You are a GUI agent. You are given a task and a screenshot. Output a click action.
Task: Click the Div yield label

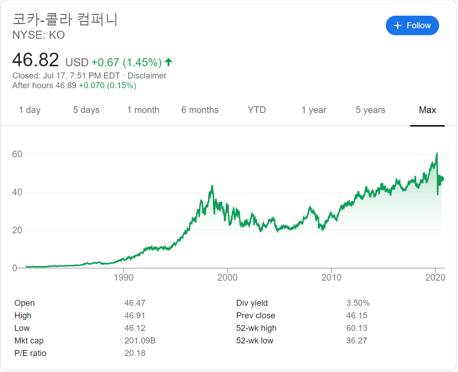pos(252,303)
